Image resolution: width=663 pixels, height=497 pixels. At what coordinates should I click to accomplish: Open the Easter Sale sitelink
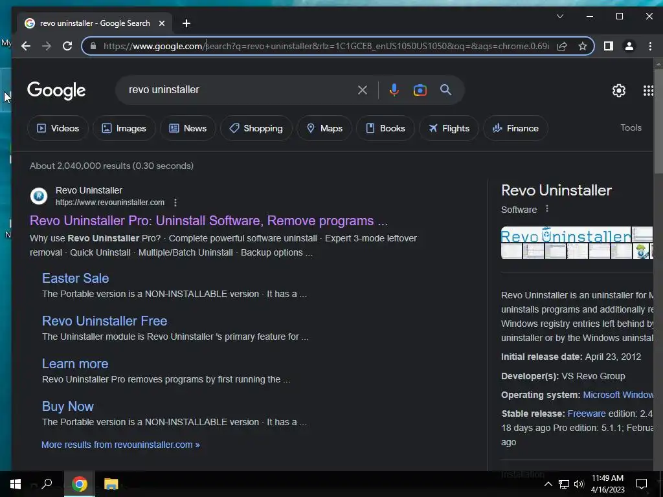click(75, 278)
